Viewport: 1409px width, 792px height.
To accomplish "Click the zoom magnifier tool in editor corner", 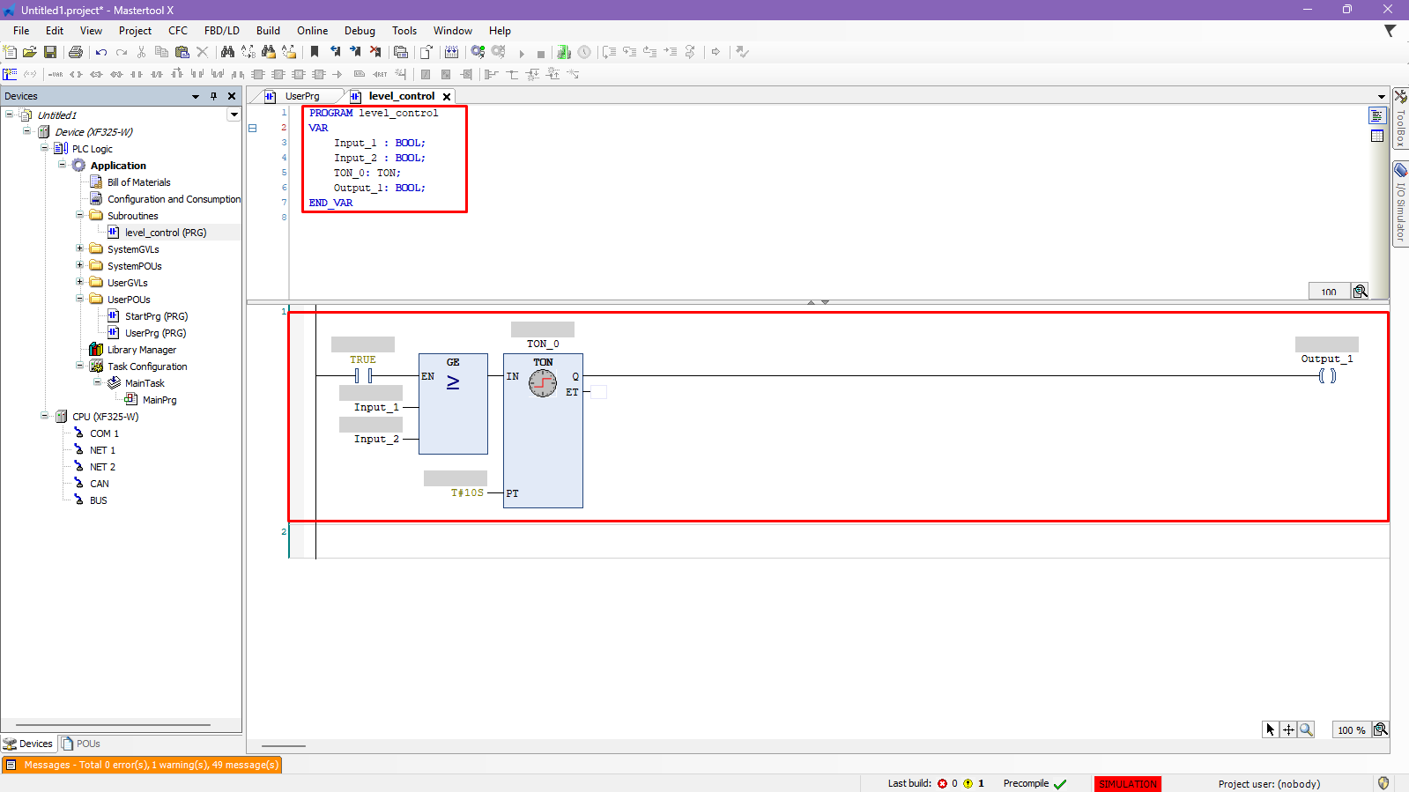I will [1306, 729].
